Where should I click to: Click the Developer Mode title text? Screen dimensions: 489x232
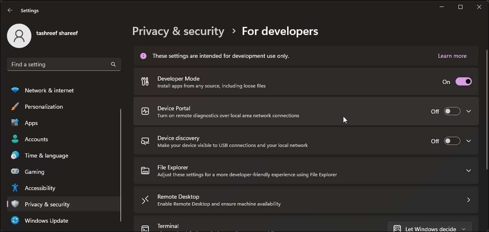click(178, 79)
